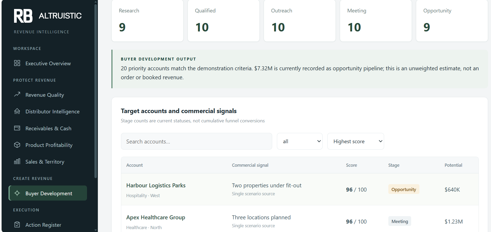Click the Action Register clipboard icon
Image resolution: width=491 pixels, height=232 pixels.
point(17,225)
